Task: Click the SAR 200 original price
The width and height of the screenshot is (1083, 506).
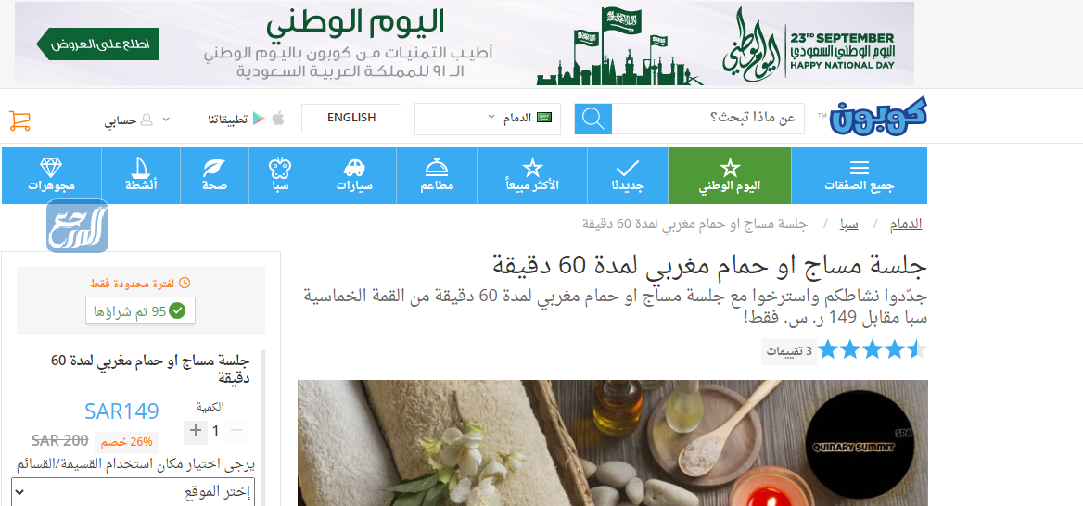Action: [59, 440]
